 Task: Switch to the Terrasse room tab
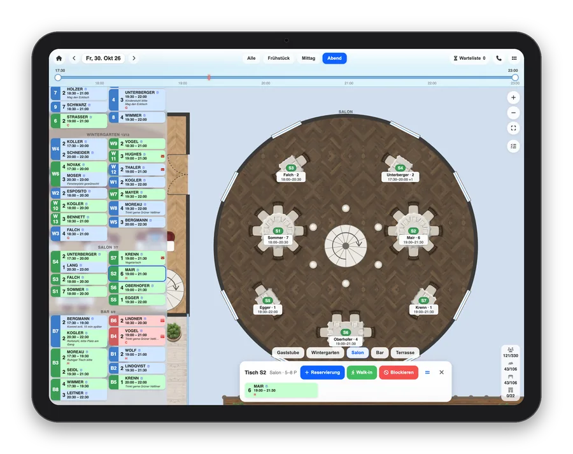[405, 353]
